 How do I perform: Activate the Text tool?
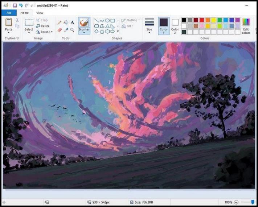(x=72, y=22)
